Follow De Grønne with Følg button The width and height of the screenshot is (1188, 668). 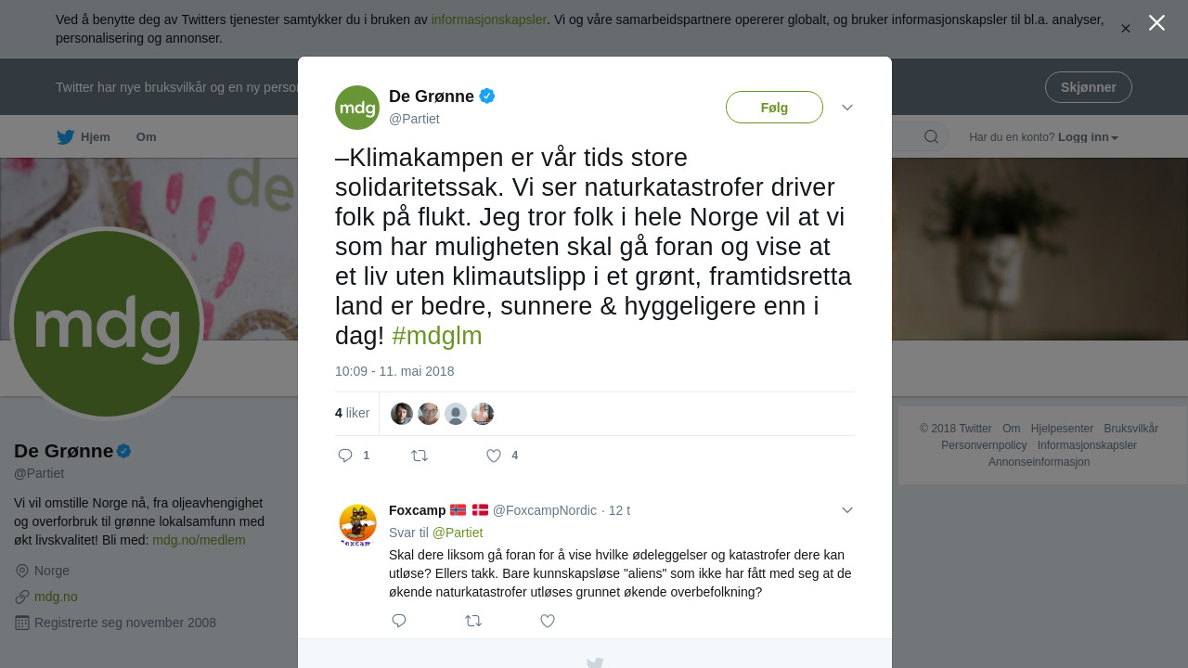(x=774, y=108)
